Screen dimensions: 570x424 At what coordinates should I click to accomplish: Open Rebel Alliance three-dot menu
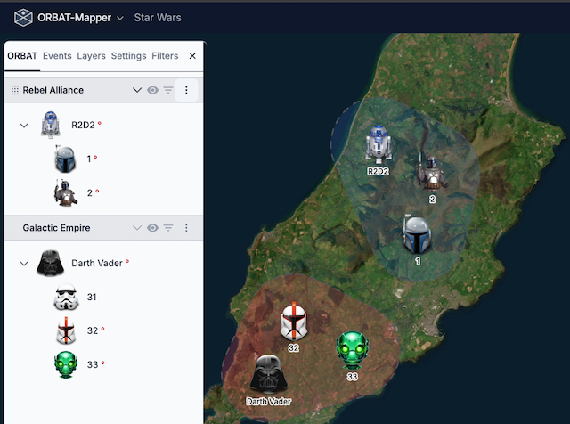186,90
